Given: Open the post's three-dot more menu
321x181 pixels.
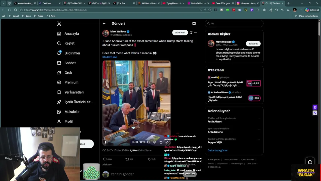Looking at the screenshot, I should pyautogui.click(x=195, y=32).
